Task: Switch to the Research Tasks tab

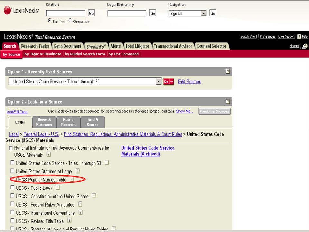Action: [35, 46]
